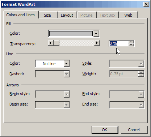Increase Transparency with the up spinner
Screen dimensions: 151x137
[131, 42]
